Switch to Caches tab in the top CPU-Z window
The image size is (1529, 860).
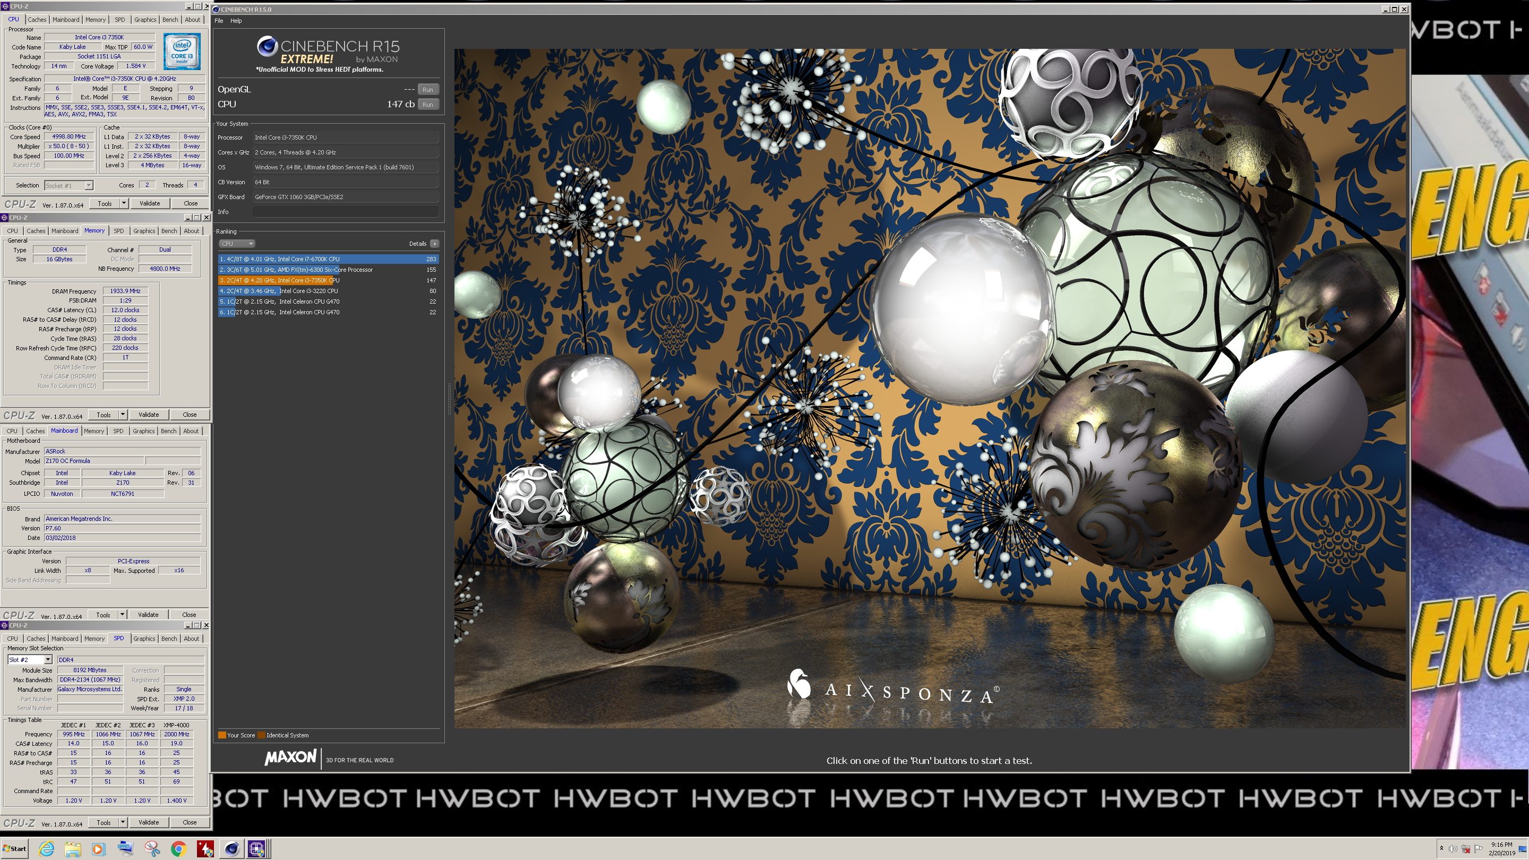pos(37,20)
